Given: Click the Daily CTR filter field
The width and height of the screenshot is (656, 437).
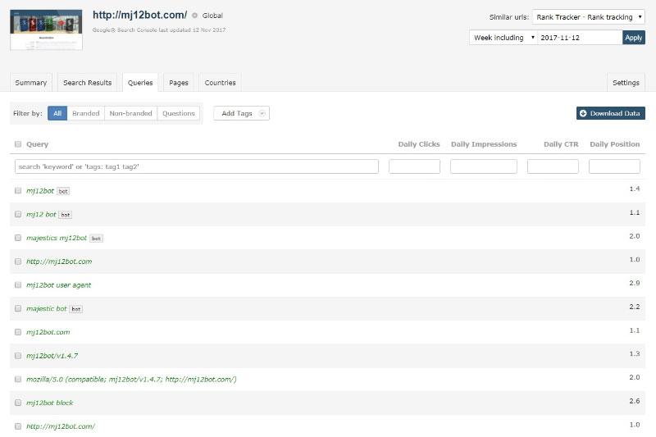Looking at the screenshot, I should point(553,166).
